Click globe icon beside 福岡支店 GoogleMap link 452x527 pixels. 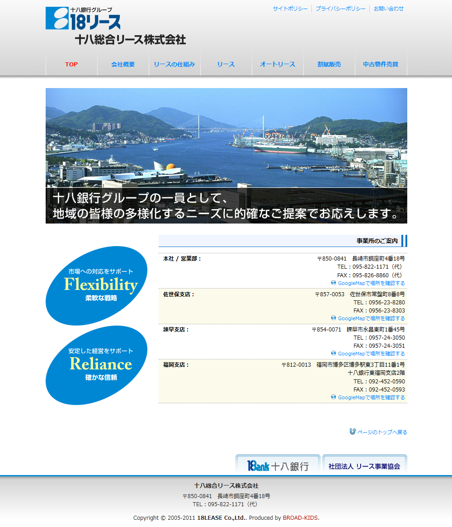pyautogui.click(x=334, y=396)
